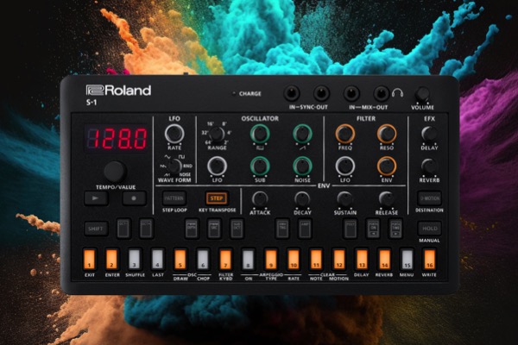This screenshot has width=518, height=345.
Task: Click the envelope DECAY knob
Action: pyautogui.click(x=302, y=198)
